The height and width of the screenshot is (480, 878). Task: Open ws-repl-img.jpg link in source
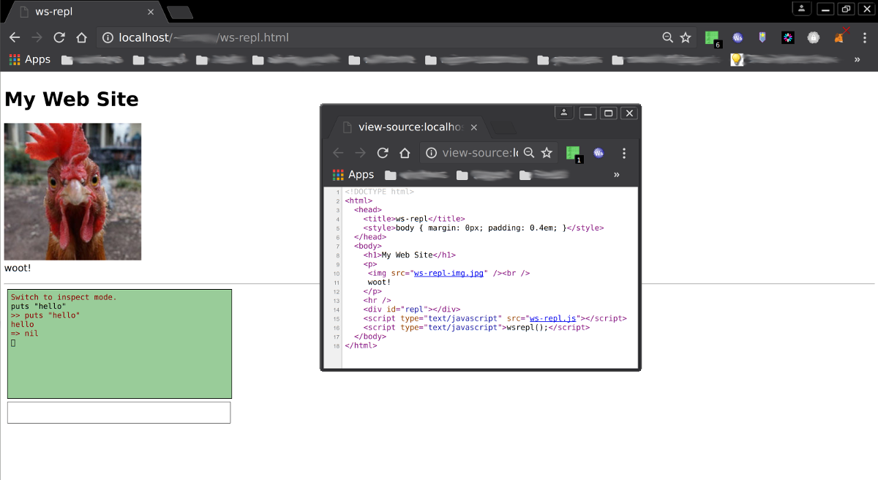pyautogui.click(x=449, y=273)
